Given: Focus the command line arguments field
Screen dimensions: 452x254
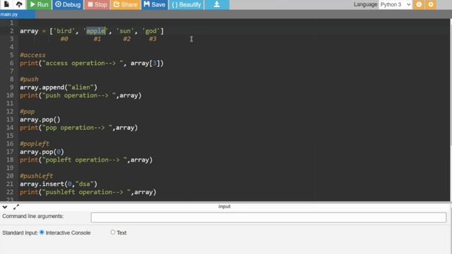Looking at the screenshot, I should coord(268,217).
